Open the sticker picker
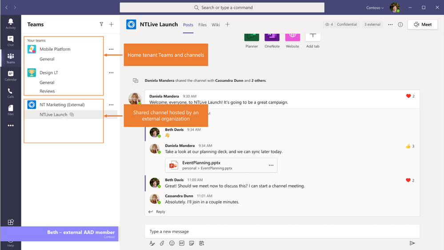Image resolution: width=444 pixels, height=250 pixels. [192, 243]
